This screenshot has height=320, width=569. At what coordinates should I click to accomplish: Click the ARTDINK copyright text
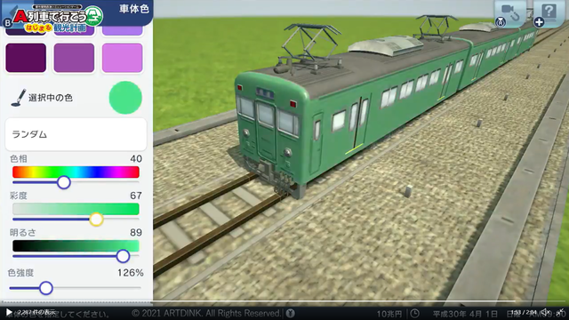pos(206,313)
